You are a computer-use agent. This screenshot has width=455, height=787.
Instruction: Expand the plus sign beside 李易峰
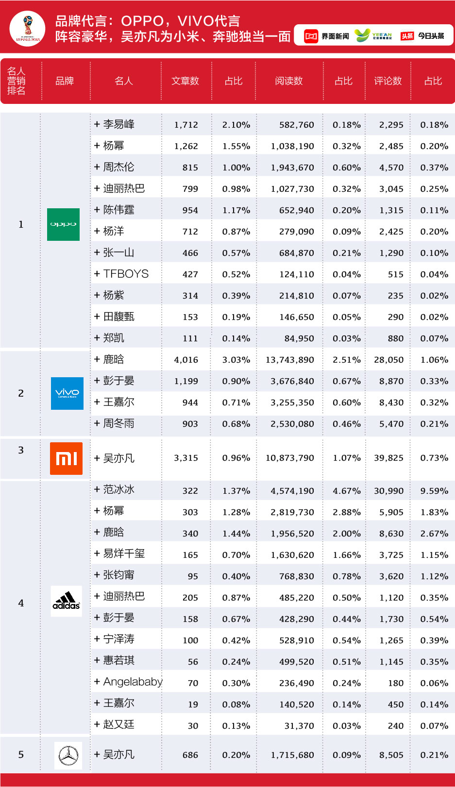click(97, 124)
